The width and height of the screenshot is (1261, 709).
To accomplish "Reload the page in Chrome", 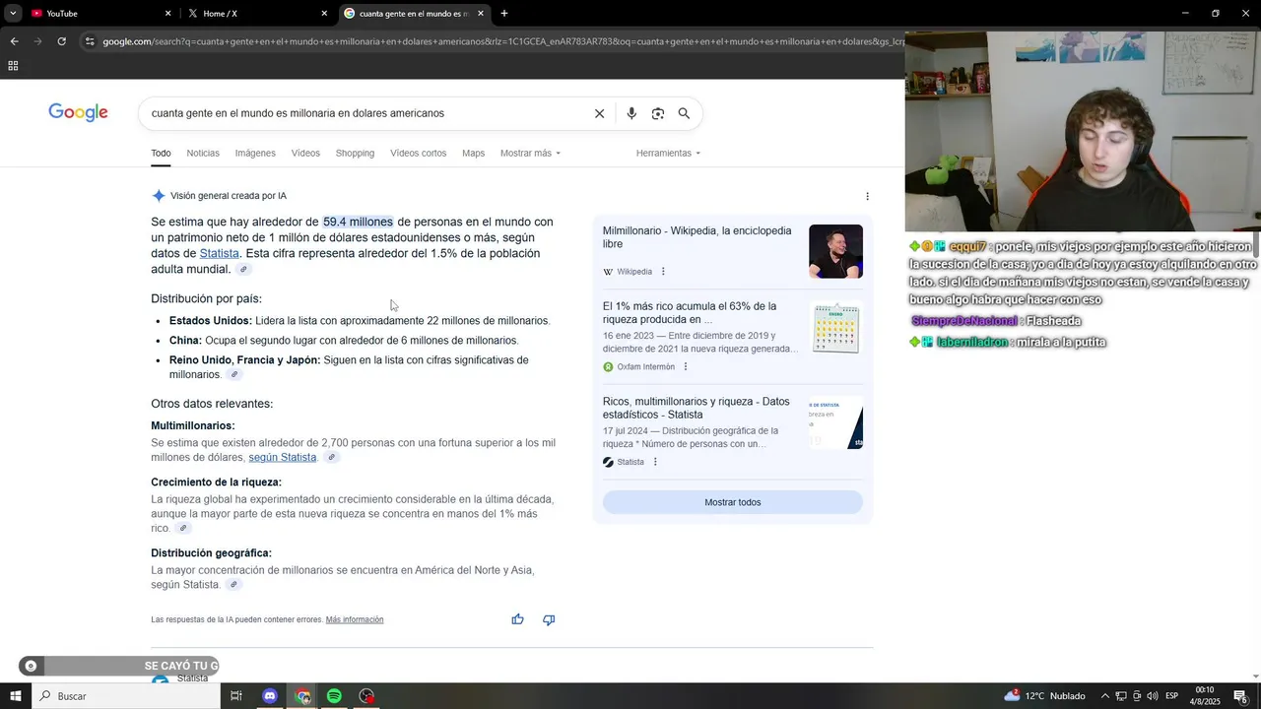I will [61, 41].
